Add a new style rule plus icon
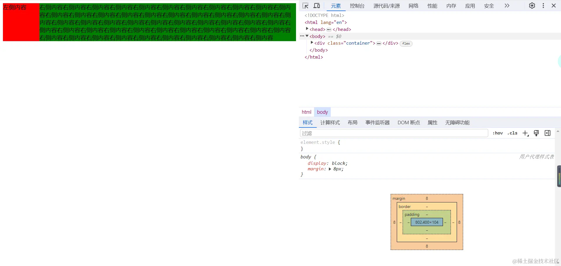The height and width of the screenshot is (266, 561). (525, 133)
